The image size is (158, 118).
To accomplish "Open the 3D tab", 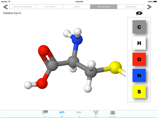I will coord(79,114).
